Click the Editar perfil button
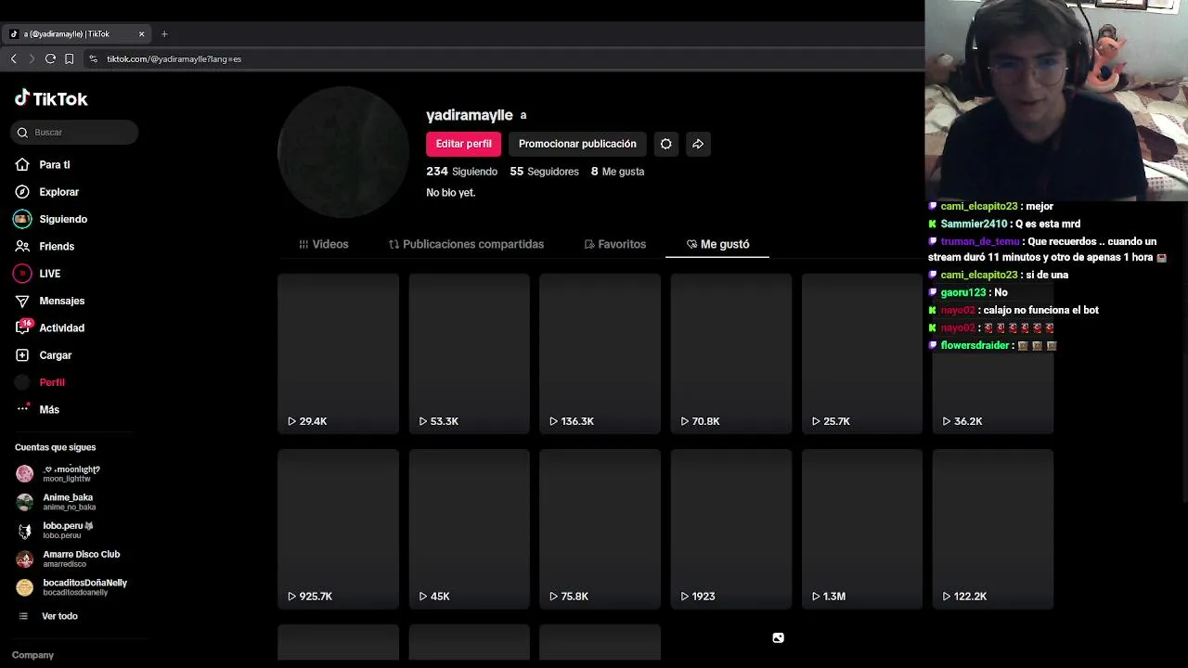Image resolution: width=1188 pixels, height=668 pixels. [463, 144]
